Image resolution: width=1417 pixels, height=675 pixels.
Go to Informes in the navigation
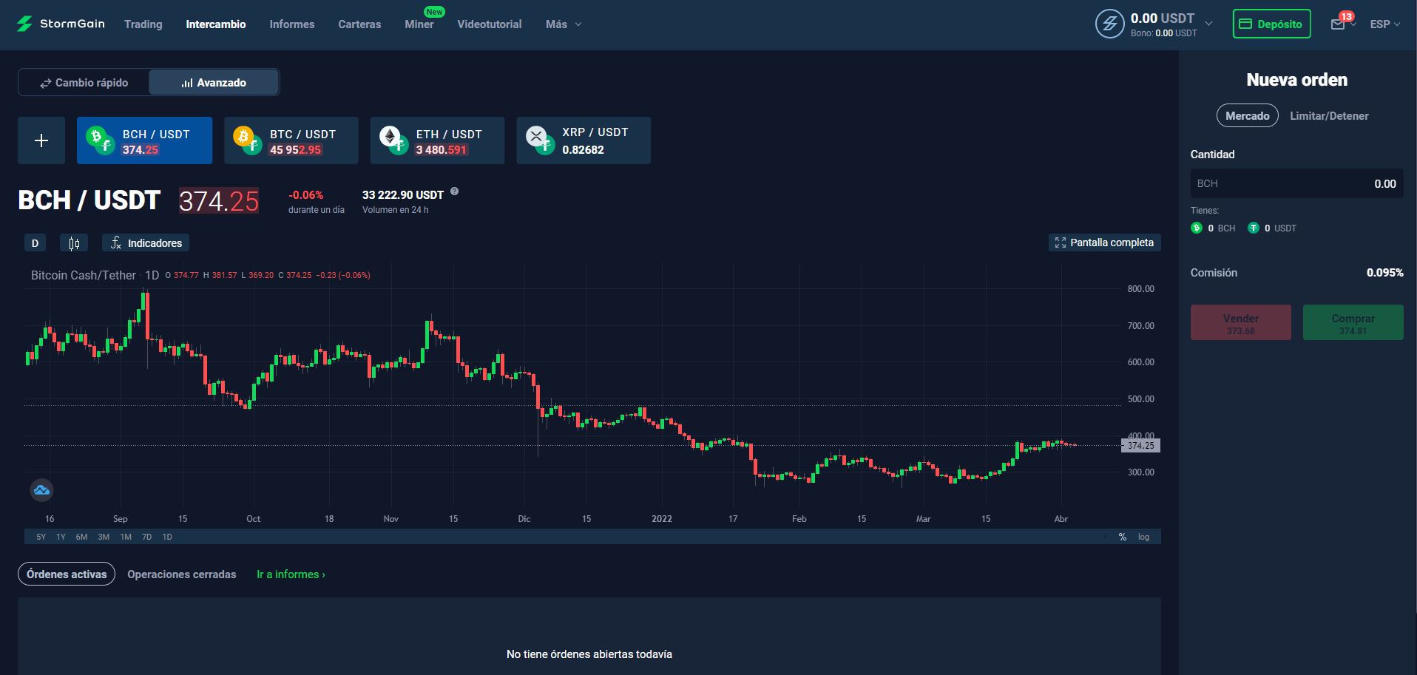click(x=291, y=24)
